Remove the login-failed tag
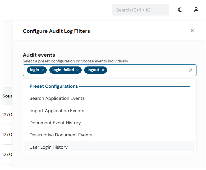The width and height of the screenshot is (206, 170). pyautogui.click(x=78, y=70)
